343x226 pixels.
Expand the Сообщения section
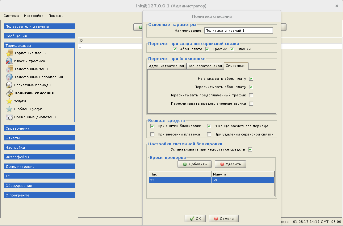[x=39, y=36]
